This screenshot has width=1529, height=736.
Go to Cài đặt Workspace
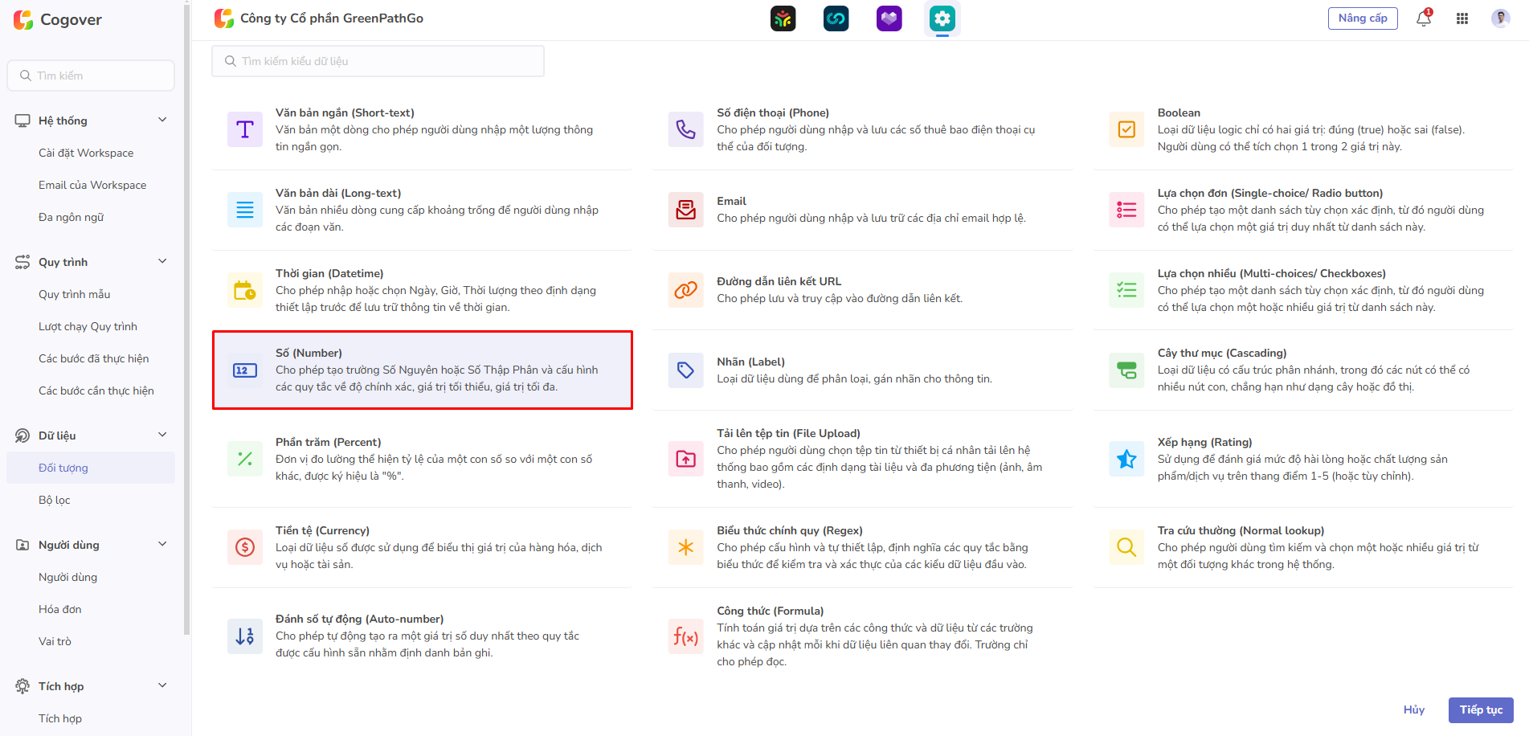tap(86, 153)
